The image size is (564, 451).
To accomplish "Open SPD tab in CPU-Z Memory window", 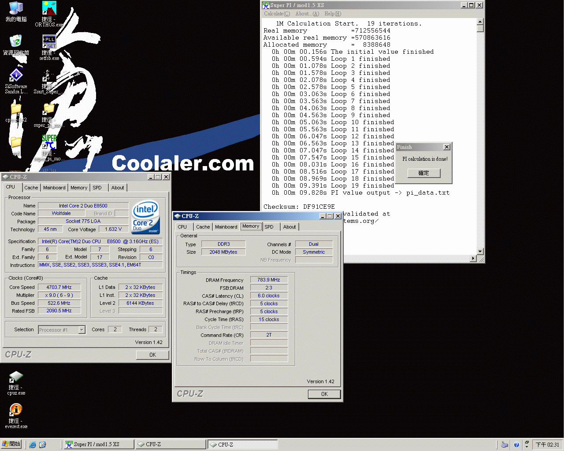I will pos(269,227).
